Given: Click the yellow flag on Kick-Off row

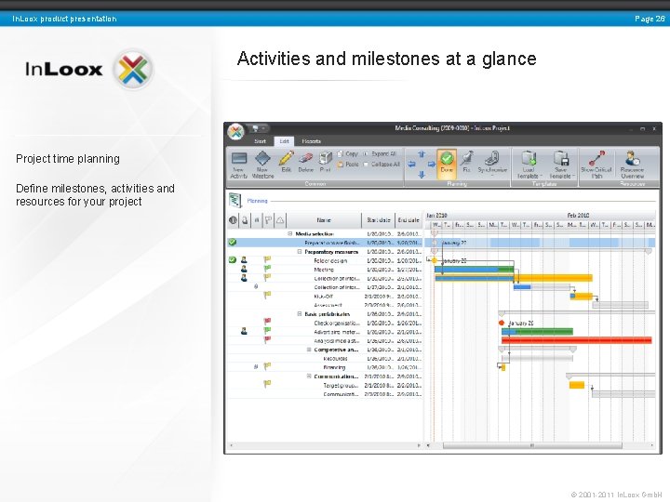Looking at the screenshot, I should [267, 295].
